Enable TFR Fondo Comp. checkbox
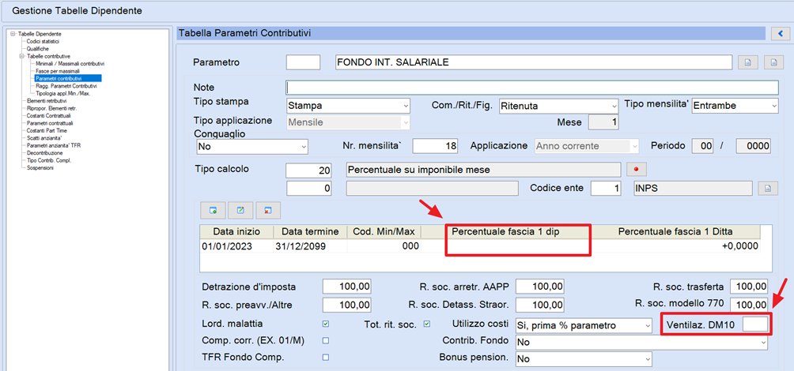Viewport: 794px width, 371px height. pyautogui.click(x=326, y=357)
